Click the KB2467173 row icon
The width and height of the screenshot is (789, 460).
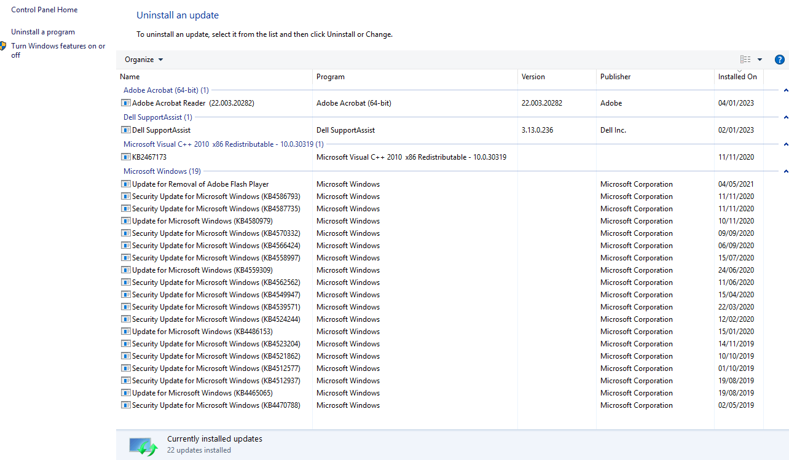click(126, 157)
